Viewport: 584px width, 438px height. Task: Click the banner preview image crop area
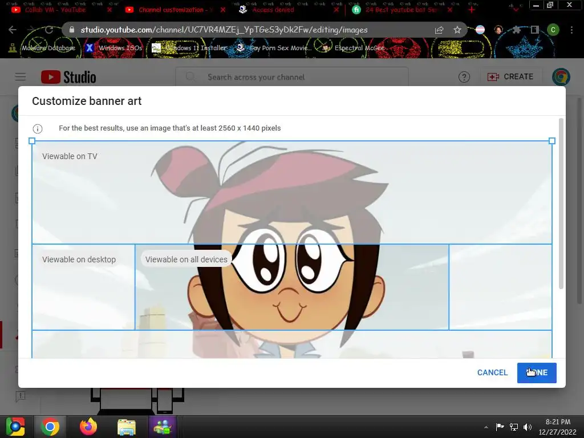pos(292,249)
